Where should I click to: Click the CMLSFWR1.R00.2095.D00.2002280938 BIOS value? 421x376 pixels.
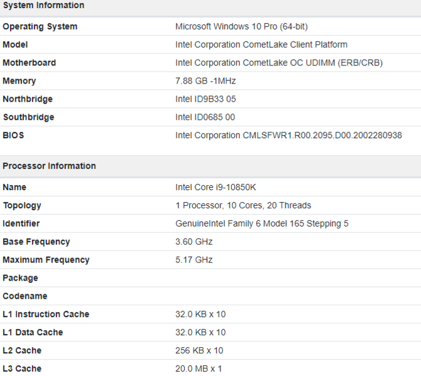(x=288, y=135)
